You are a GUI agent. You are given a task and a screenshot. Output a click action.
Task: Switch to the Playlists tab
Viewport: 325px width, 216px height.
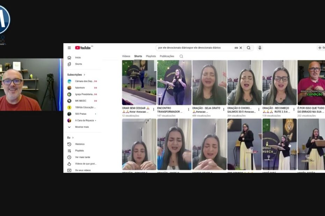[151, 56]
